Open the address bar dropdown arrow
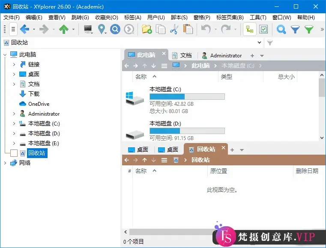 [259, 42]
